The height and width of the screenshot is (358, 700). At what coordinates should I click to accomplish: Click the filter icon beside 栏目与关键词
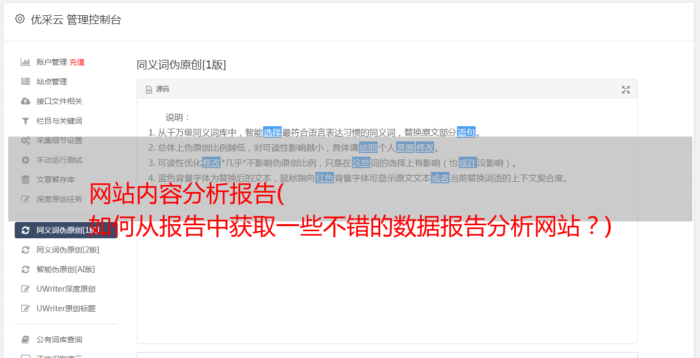click(x=25, y=121)
